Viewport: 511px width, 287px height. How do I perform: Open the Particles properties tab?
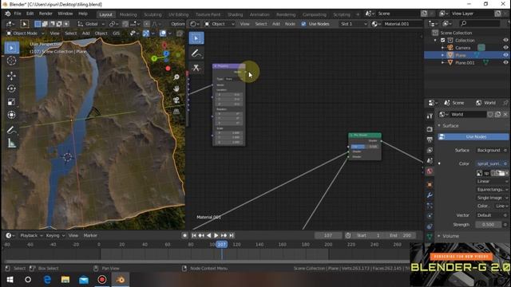(430, 206)
